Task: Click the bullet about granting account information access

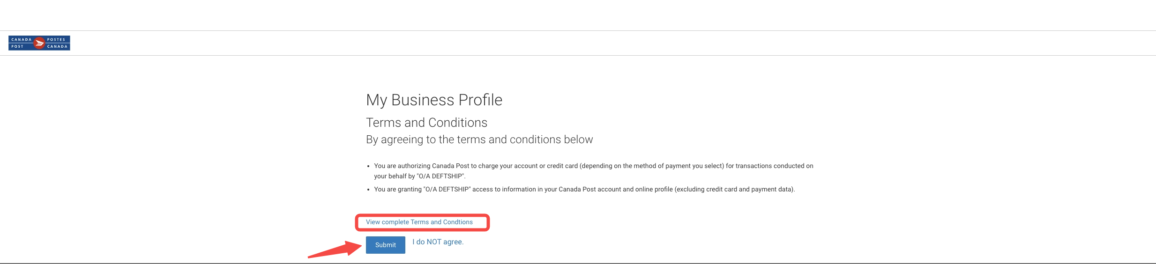Action: click(584, 190)
